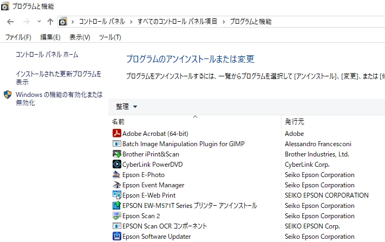Click the control panel icon in the address bar
The image size is (385, 242).
(63, 22)
